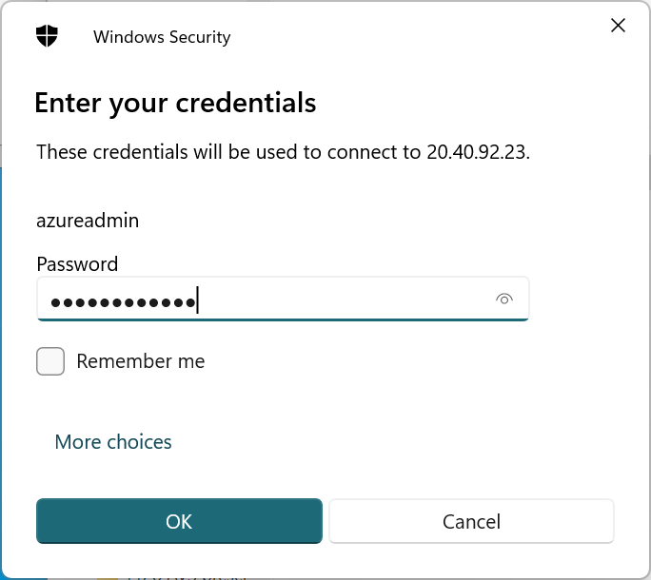Enable the Remember me checkbox
This screenshot has width=651, height=580.
pos(50,361)
